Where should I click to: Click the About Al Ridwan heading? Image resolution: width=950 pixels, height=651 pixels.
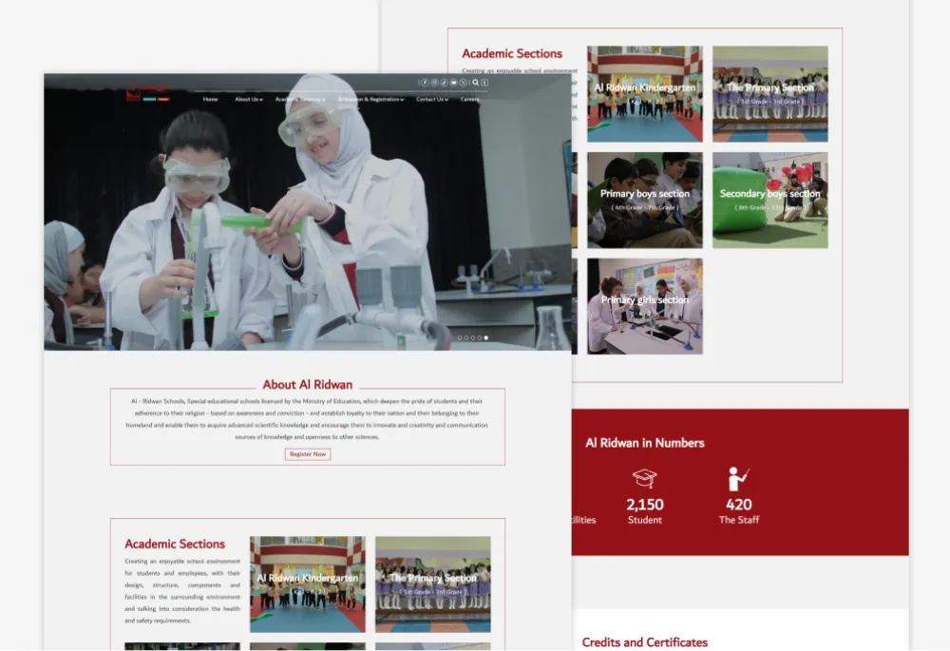(308, 384)
